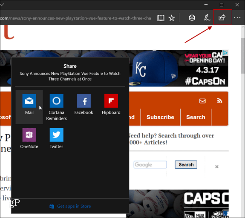This screenshot has width=245, height=218.
Task: Share the article on Twitter
Action: pyautogui.click(x=56, y=138)
